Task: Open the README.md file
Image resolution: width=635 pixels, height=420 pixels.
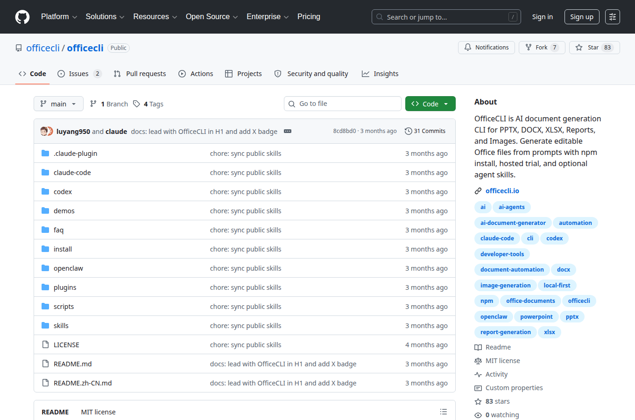Action: click(x=72, y=364)
